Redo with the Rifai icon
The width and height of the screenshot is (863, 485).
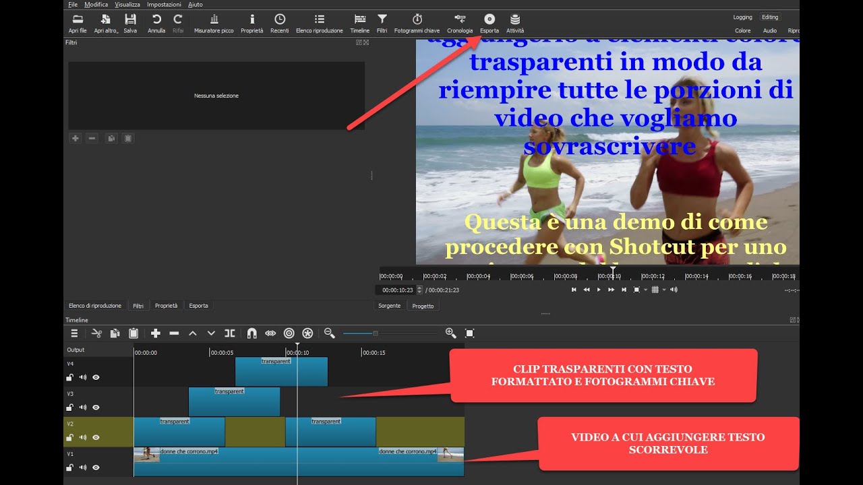[x=178, y=24]
